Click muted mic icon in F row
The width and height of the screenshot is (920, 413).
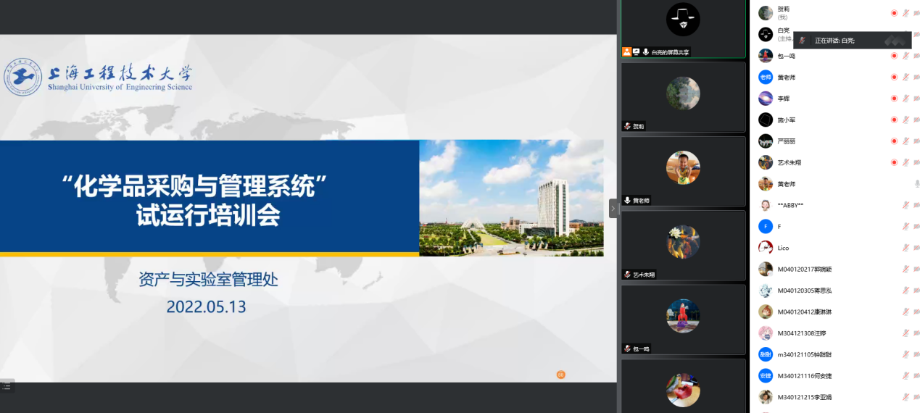point(906,227)
